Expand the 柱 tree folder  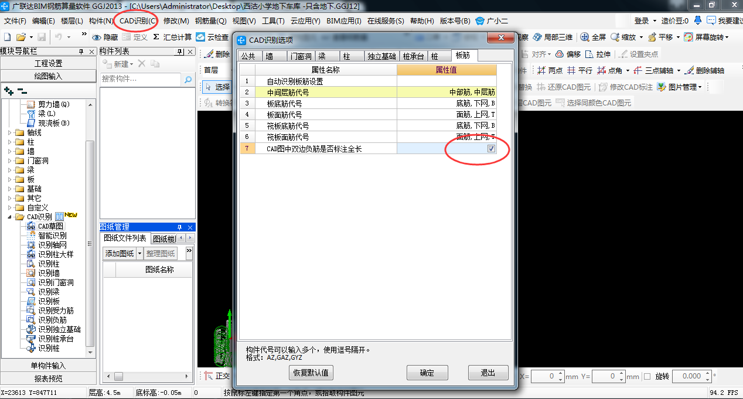tap(10, 142)
